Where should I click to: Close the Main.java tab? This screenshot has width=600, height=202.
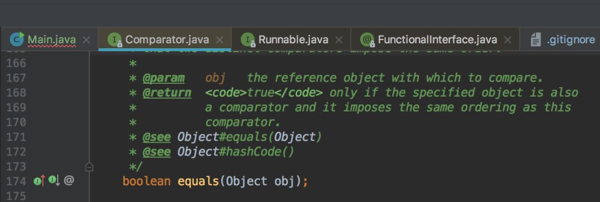pos(87,40)
